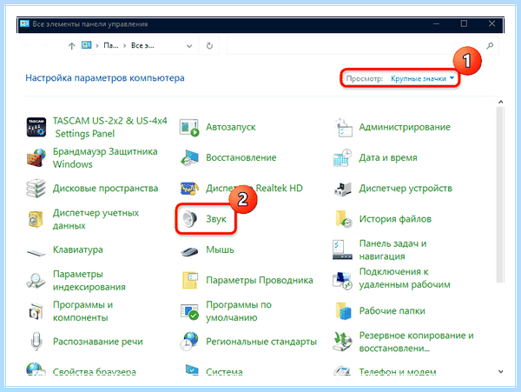The image size is (521, 392).
Task: Click the Параметры индексирования magnifier icon
Action: 36,281
